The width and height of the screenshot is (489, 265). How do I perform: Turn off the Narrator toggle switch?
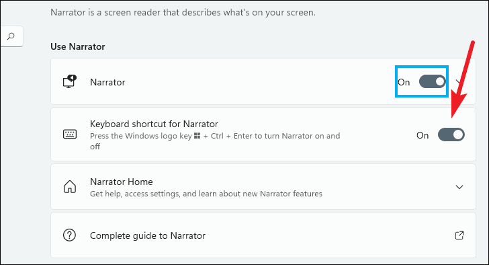[433, 81]
